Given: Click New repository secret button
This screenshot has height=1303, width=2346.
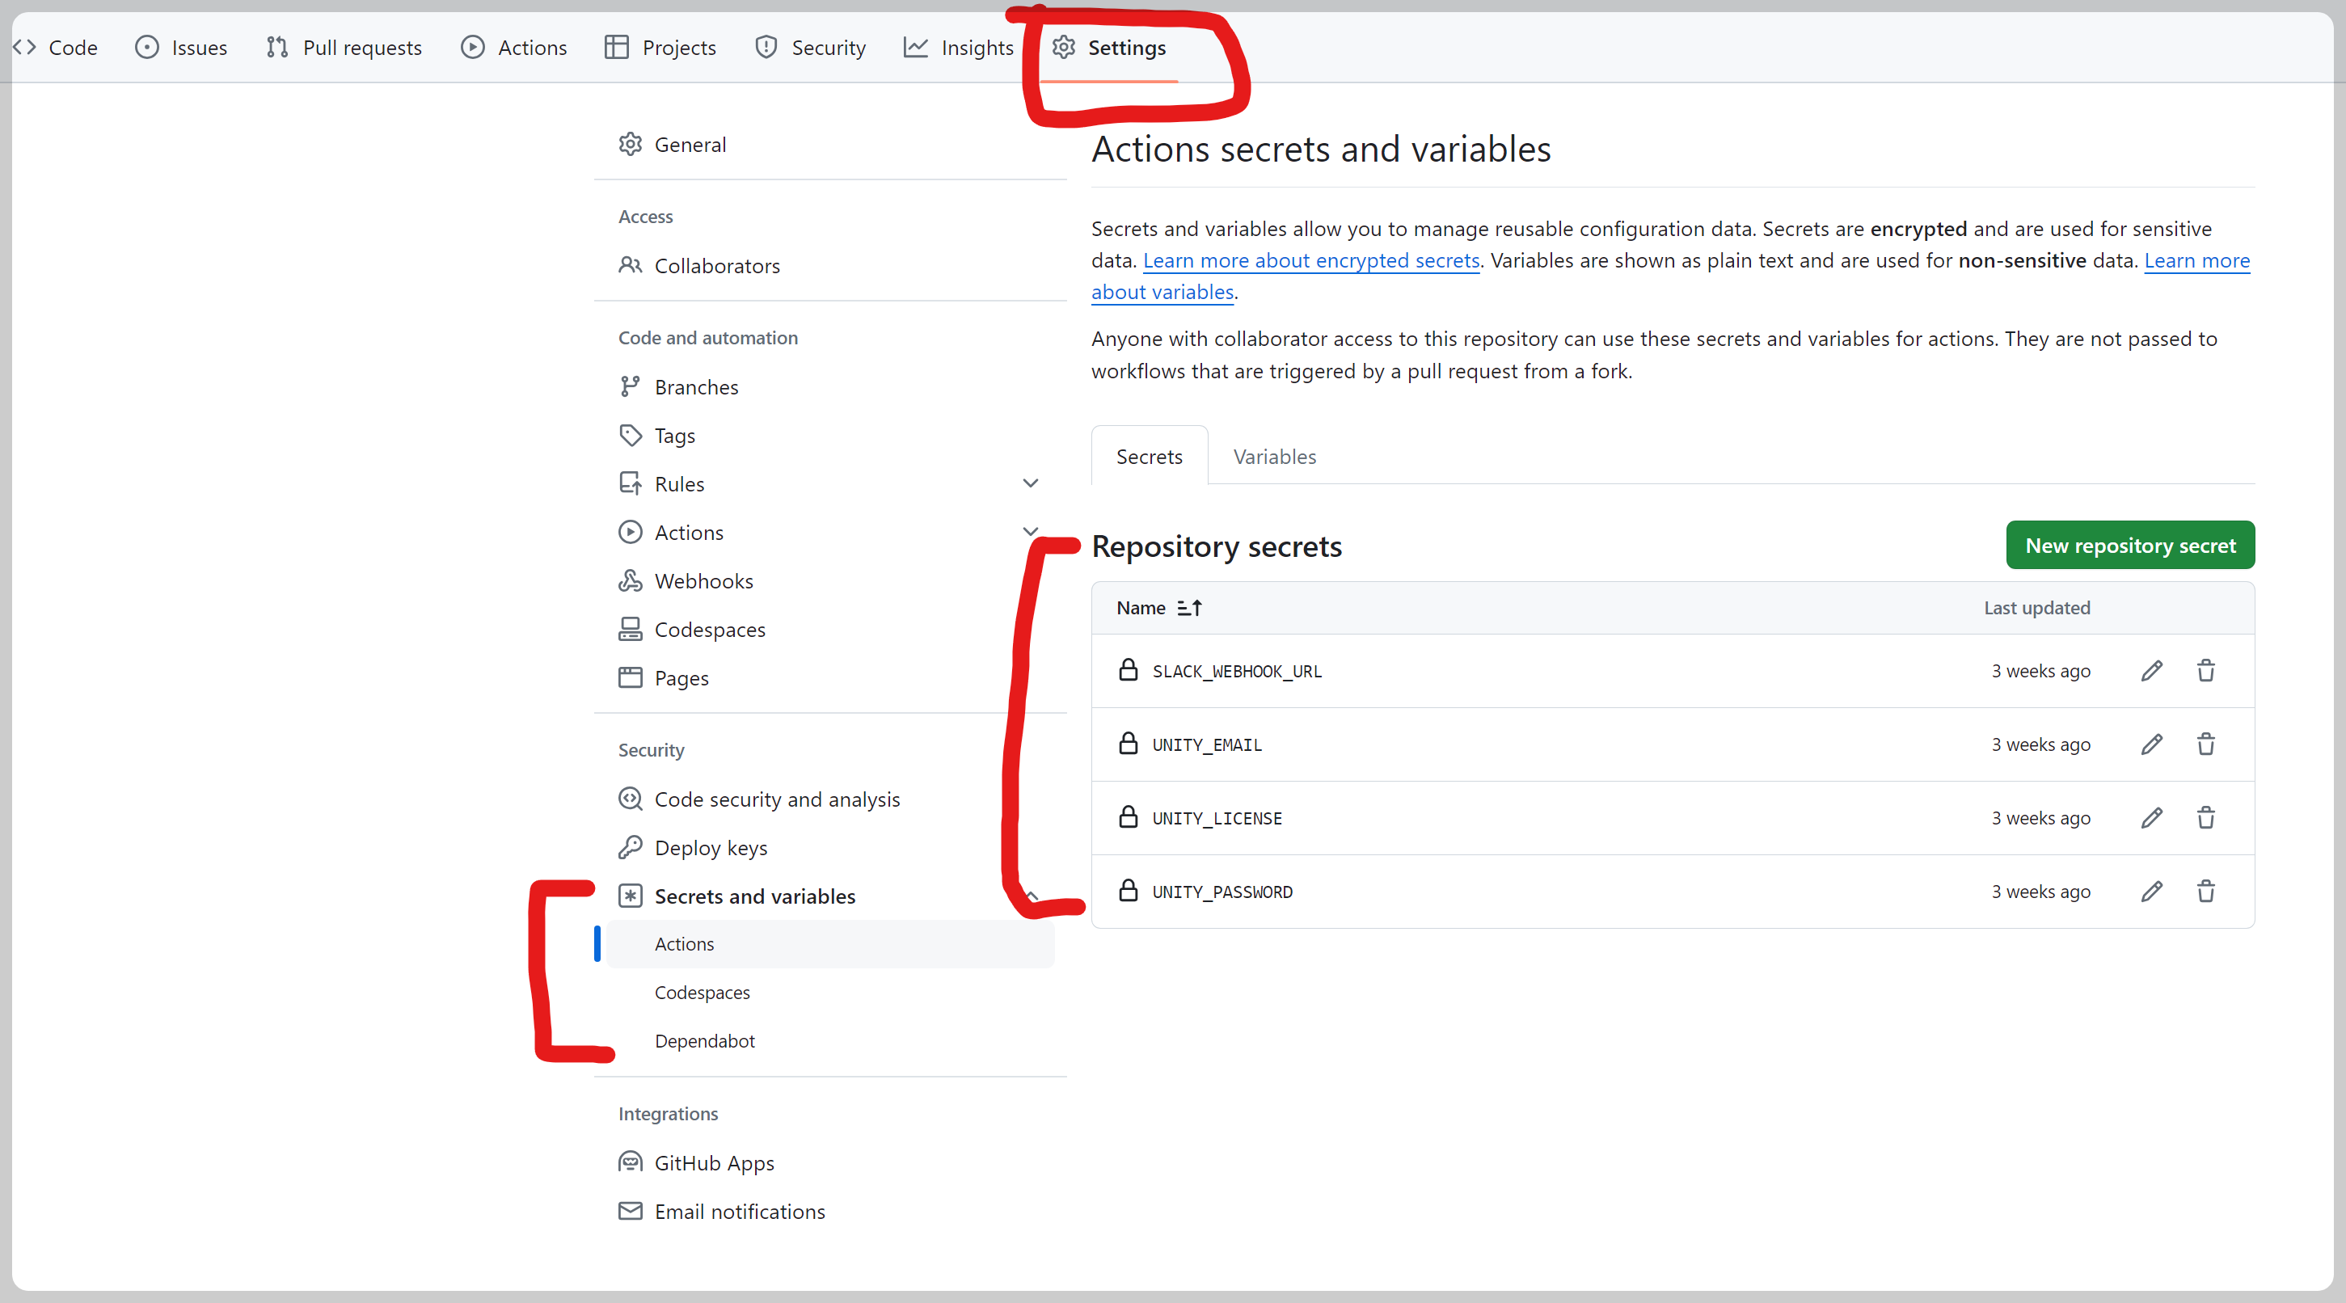Looking at the screenshot, I should click(2129, 546).
